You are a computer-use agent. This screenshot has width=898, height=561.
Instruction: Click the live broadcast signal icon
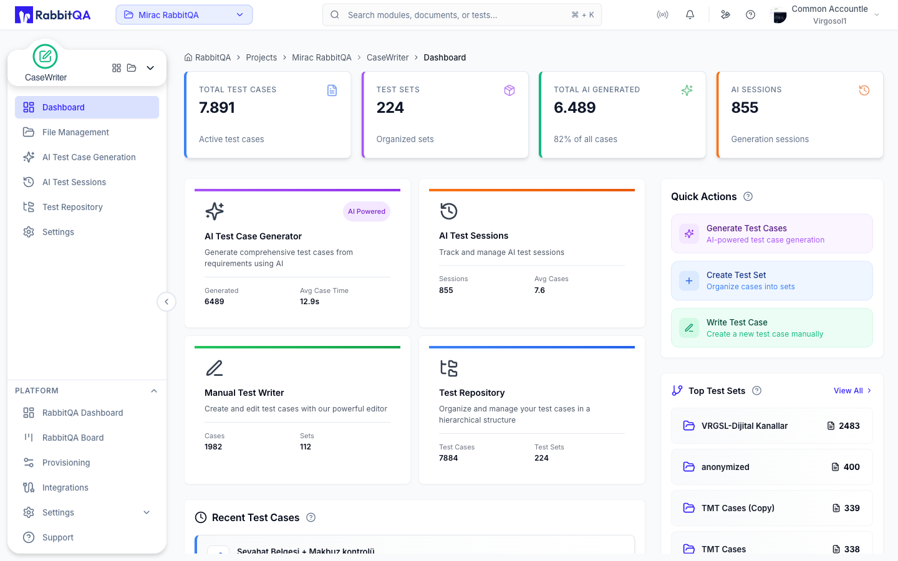tap(662, 15)
